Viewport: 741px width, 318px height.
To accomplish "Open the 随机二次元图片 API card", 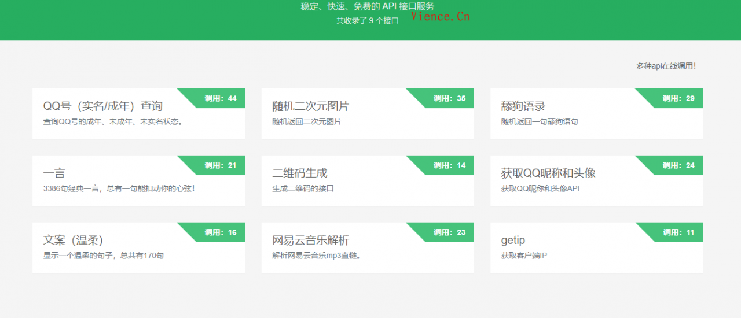I will [367, 114].
